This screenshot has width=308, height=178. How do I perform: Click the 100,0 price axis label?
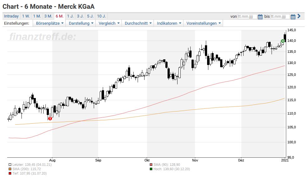click(x=291, y=142)
